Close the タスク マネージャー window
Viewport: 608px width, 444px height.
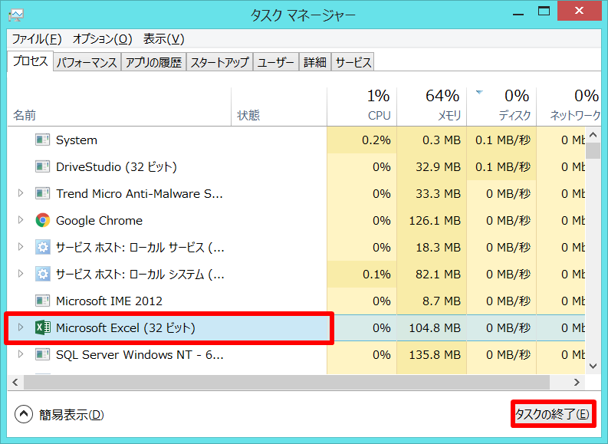580,11
